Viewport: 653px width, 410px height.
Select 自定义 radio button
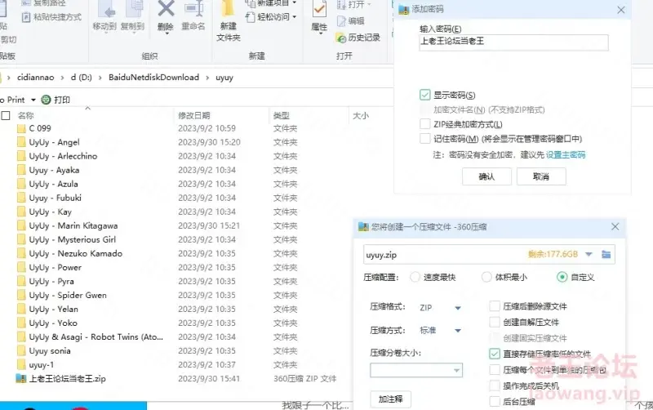tap(562, 277)
